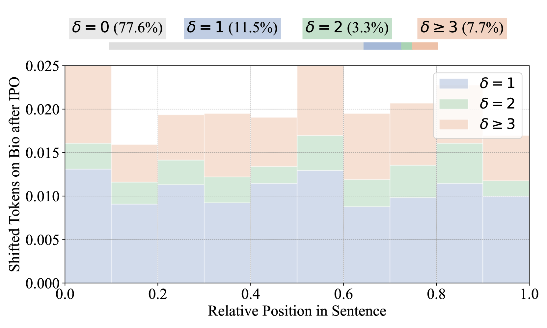The height and width of the screenshot is (328, 547).
Task: Click the y-axis title Shifted Tokens on Bio
Action: [x=14, y=174]
